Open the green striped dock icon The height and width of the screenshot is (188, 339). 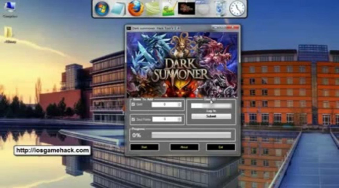pos(153,8)
